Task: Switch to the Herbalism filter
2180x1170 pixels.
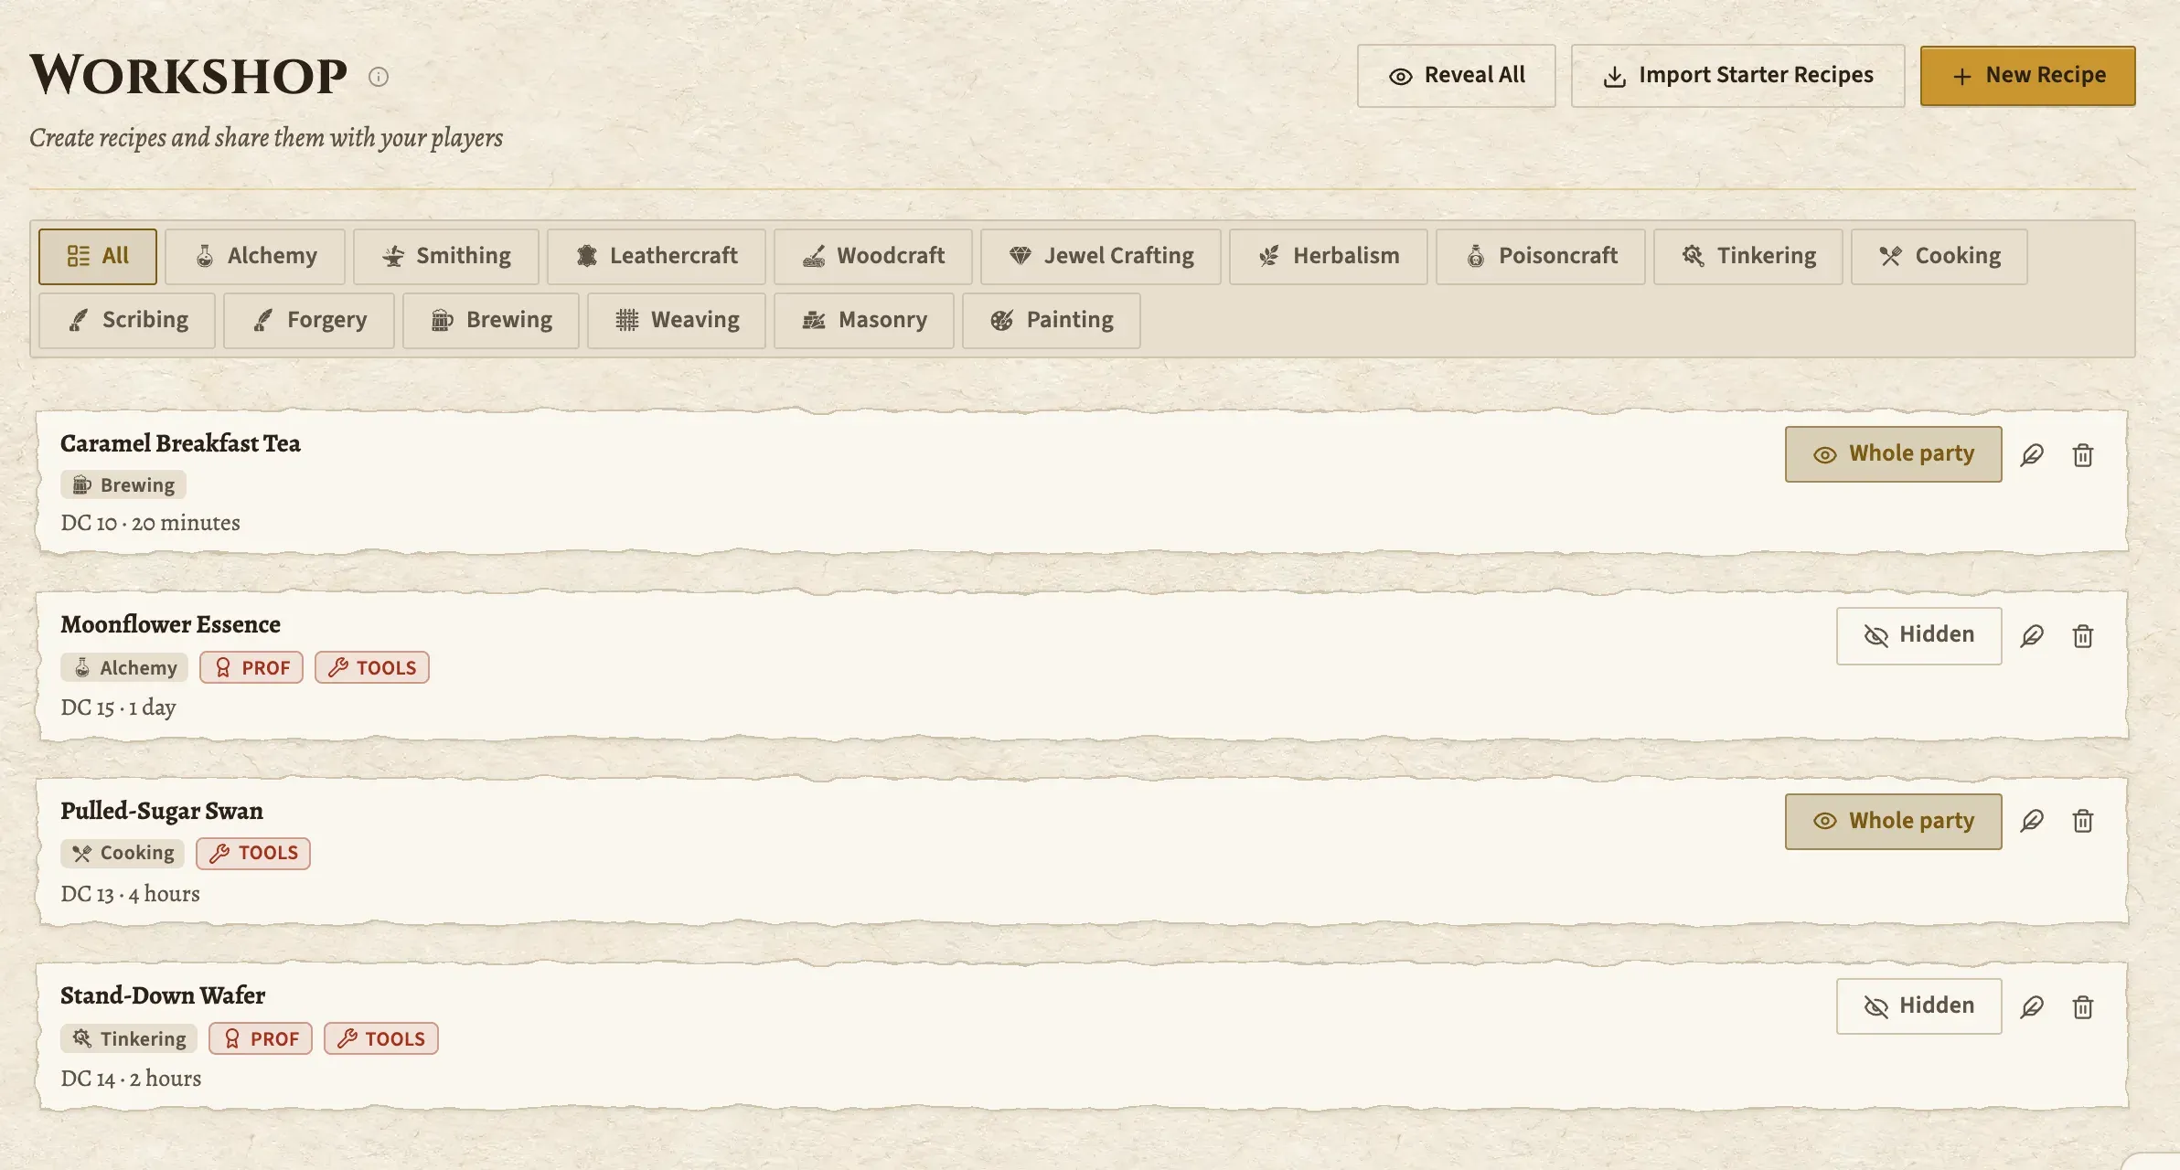Action: 1329,256
